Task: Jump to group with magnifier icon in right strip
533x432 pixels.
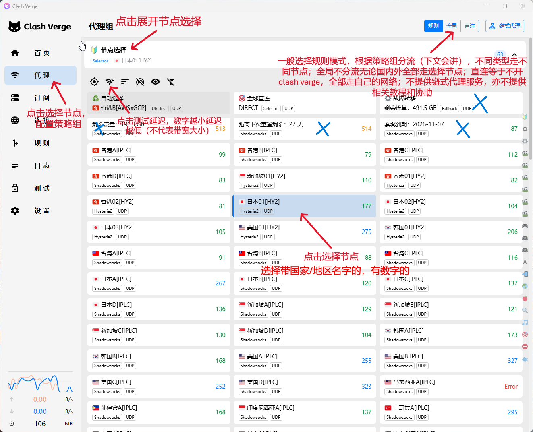Action: (525, 310)
